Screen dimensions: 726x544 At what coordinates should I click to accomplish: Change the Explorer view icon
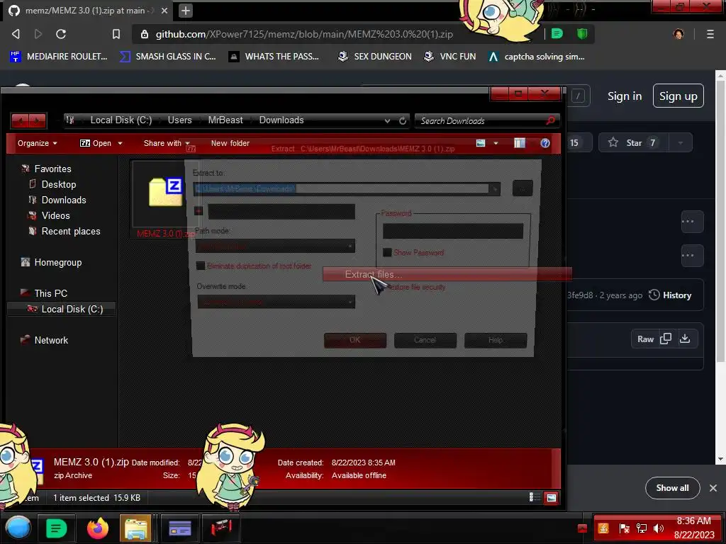(481, 143)
